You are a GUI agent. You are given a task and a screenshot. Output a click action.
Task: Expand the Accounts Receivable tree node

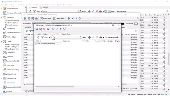click(1, 87)
